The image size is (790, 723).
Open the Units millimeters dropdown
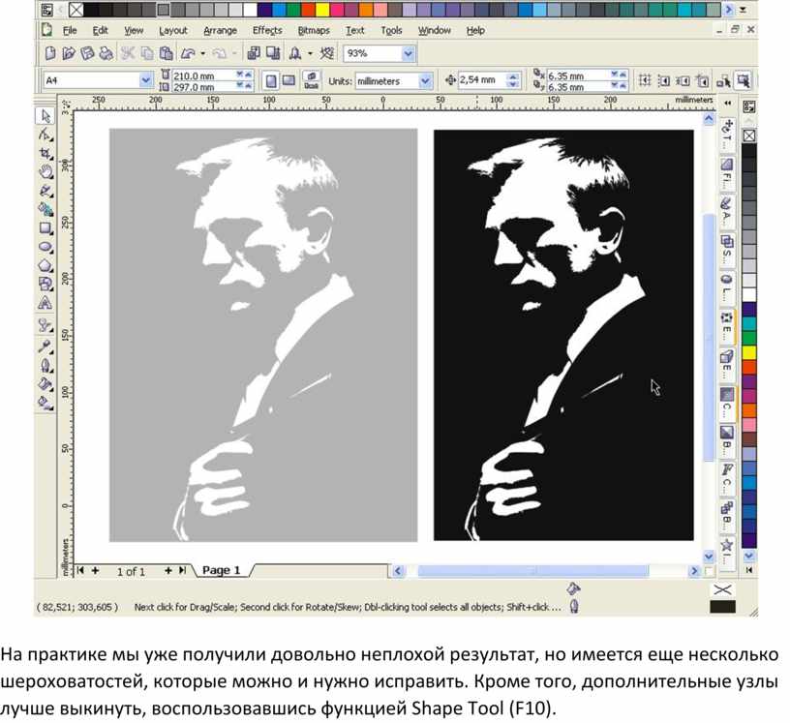425,80
